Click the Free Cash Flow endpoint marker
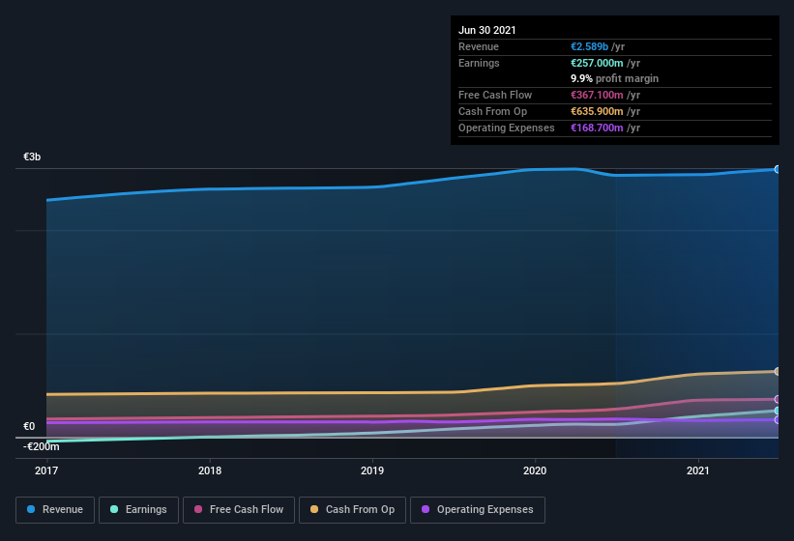The image size is (794, 541). [778, 399]
